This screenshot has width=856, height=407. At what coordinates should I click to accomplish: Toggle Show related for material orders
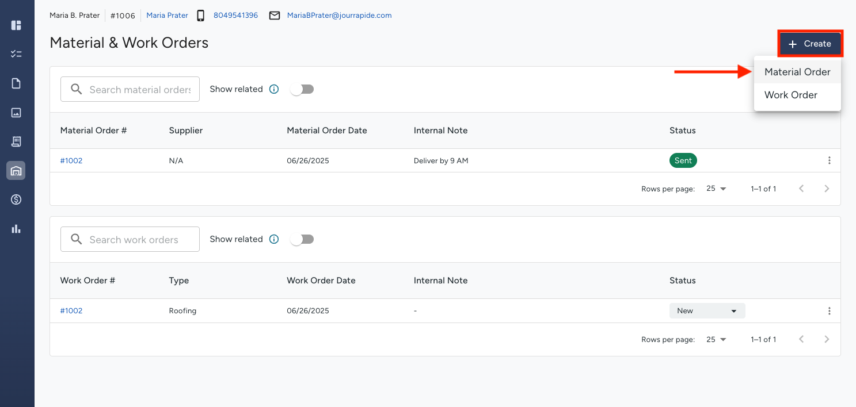302,89
